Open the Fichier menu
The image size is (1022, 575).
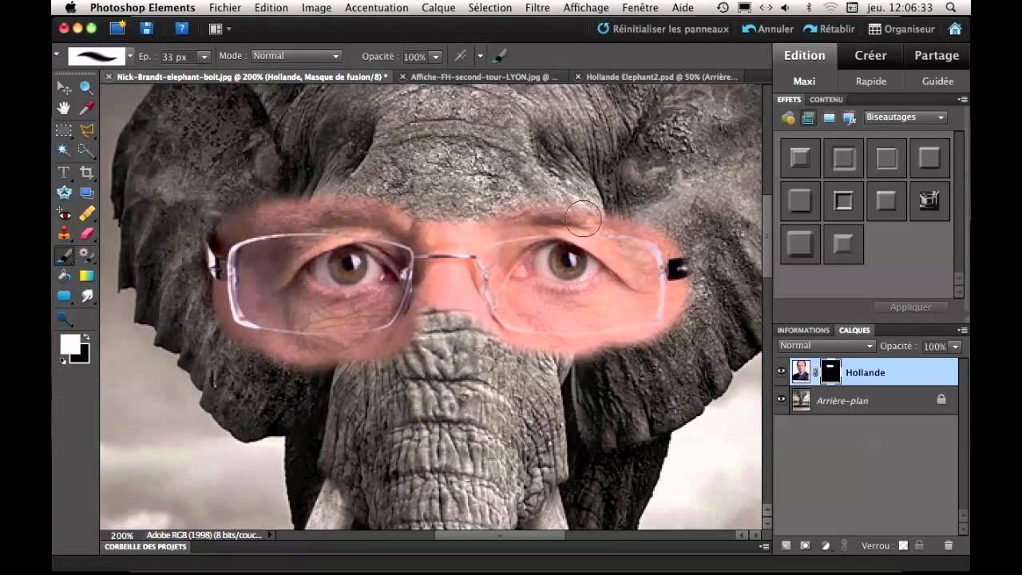coord(225,7)
